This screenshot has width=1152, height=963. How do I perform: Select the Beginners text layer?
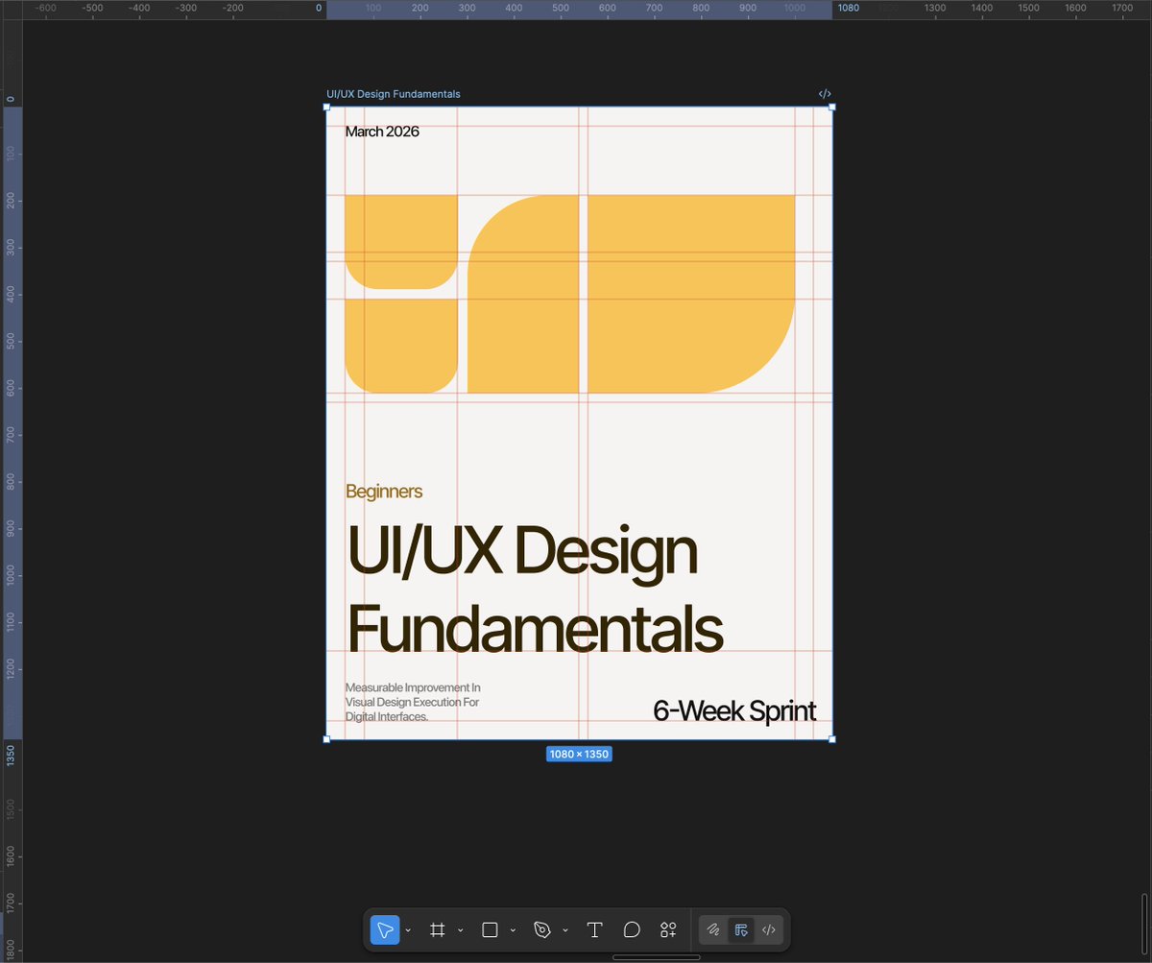(x=384, y=492)
